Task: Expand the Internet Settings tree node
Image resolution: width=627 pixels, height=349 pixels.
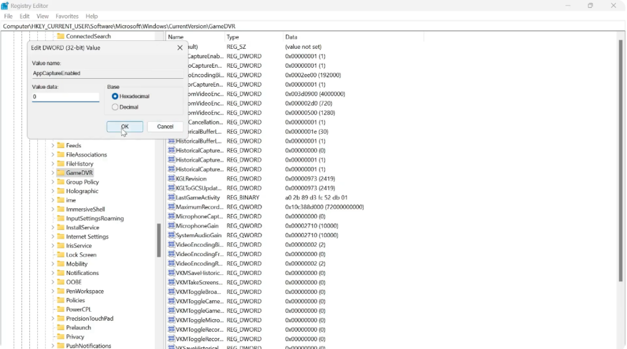Action: [x=53, y=237]
